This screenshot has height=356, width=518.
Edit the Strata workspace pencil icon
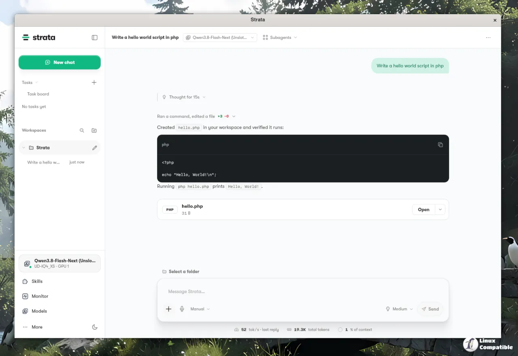[x=95, y=148]
